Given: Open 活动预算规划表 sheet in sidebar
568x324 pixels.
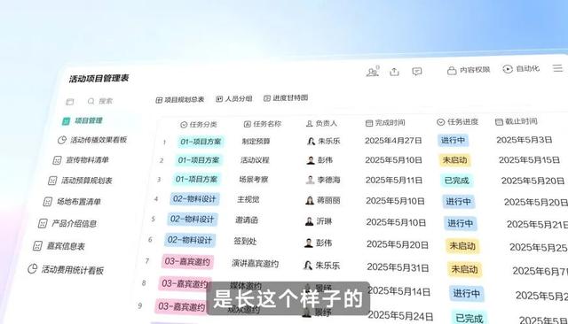Looking at the screenshot, I should tap(81, 181).
